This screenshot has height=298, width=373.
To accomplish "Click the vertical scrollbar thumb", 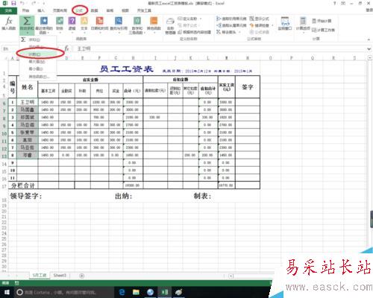I will click(x=372, y=219).
